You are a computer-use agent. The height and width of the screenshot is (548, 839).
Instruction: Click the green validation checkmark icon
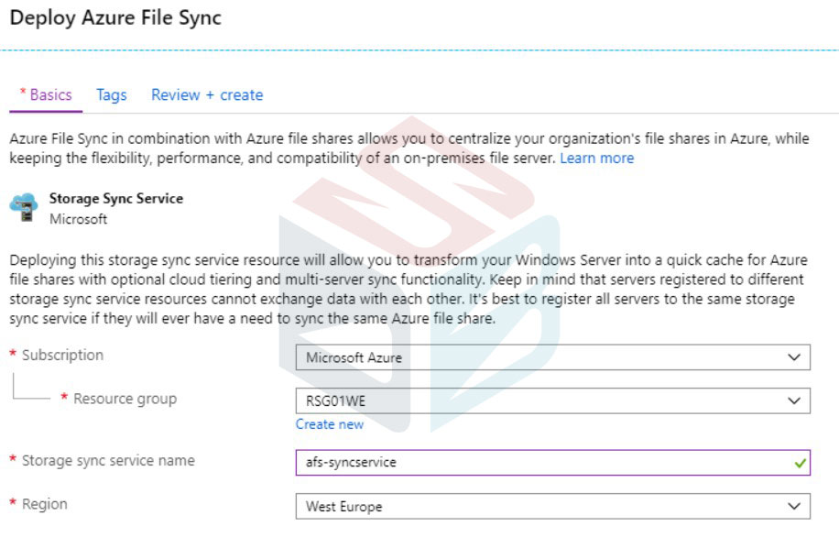pyautogui.click(x=800, y=463)
